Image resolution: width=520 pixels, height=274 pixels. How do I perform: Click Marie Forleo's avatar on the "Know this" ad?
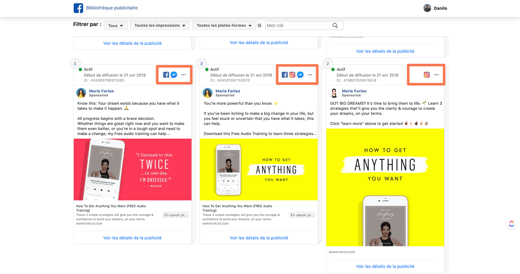(81, 93)
